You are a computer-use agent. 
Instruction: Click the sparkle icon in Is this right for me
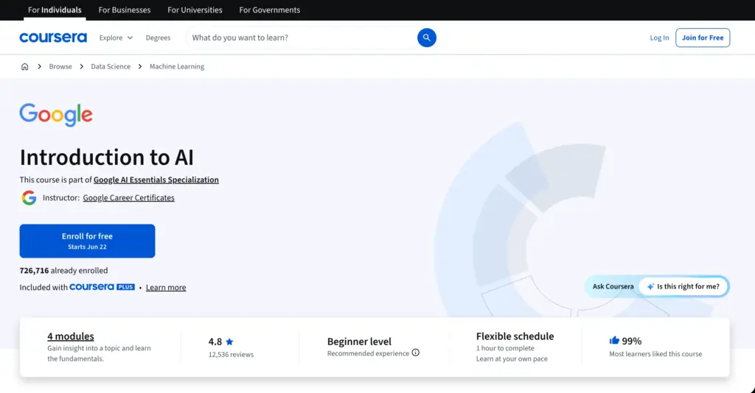tap(650, 286)
